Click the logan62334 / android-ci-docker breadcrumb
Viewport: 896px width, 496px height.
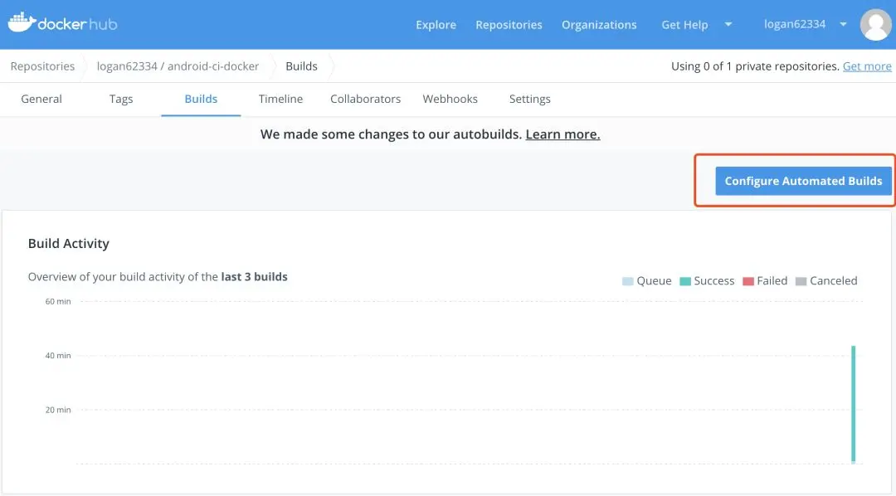coord(178,66)
